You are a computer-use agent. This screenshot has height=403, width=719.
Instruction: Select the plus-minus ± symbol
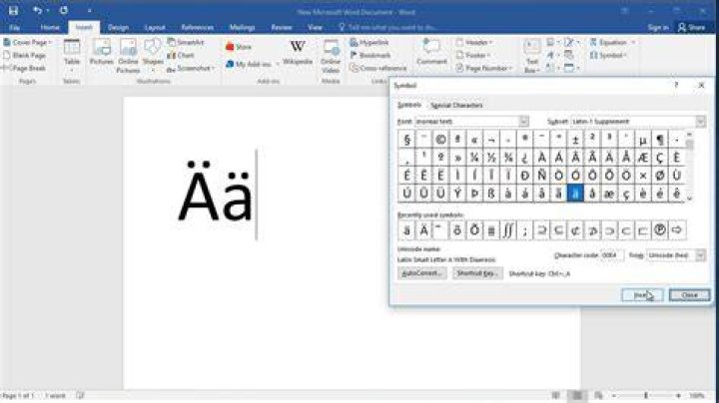pos(575,140)
